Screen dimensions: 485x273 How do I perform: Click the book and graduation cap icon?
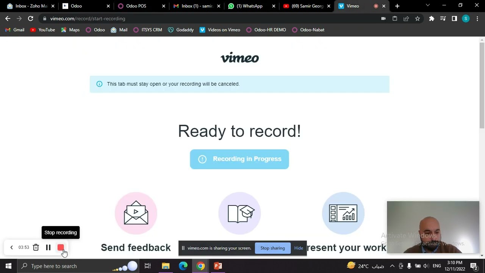(x=240, y=213)
